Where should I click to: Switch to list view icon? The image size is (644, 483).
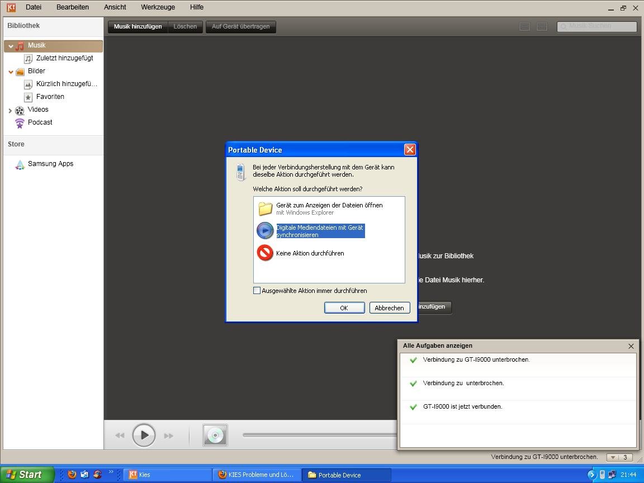pyautogui.click(x=524, y=27)
